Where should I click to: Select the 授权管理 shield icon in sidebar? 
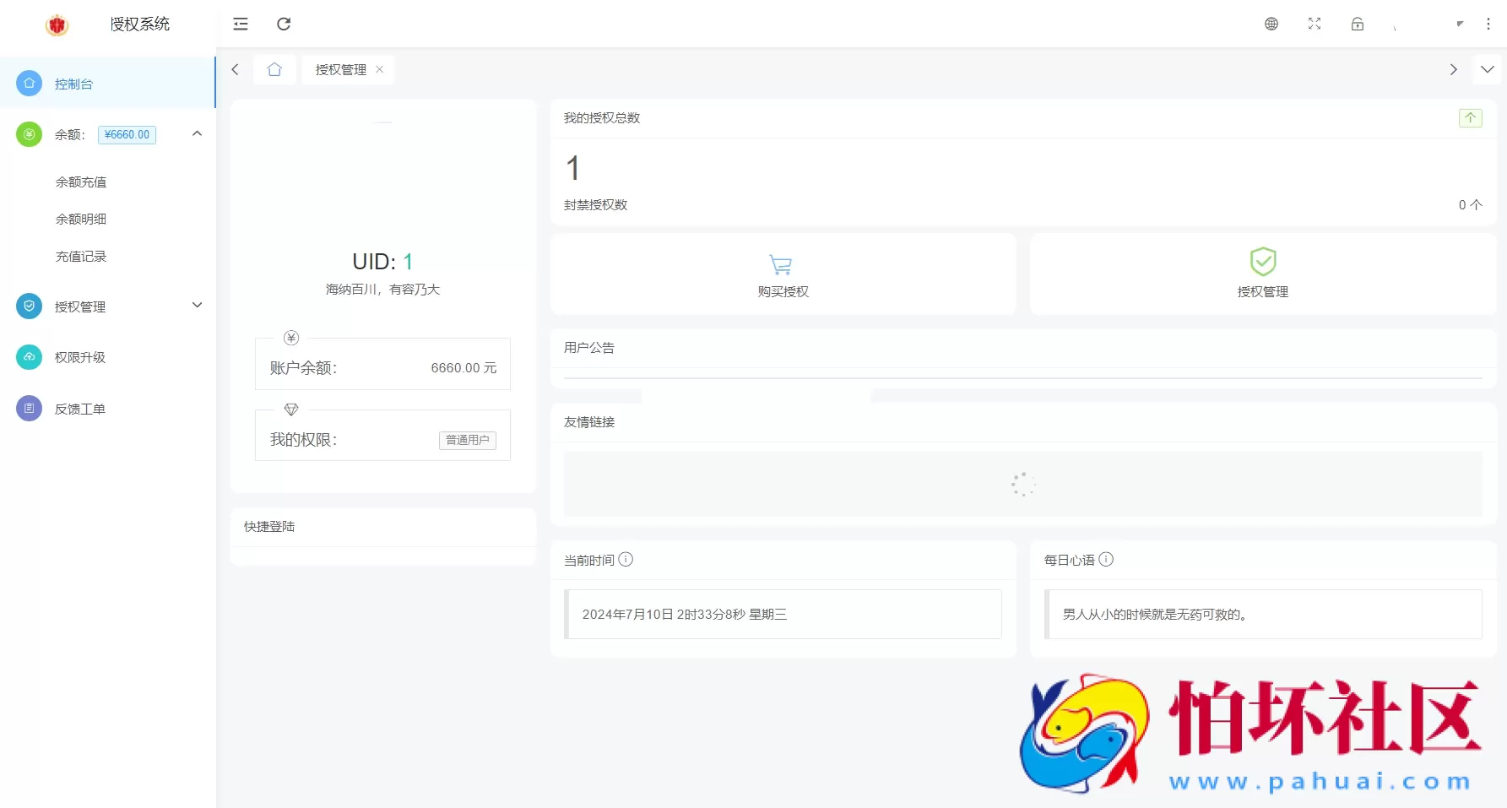[29, 306]
